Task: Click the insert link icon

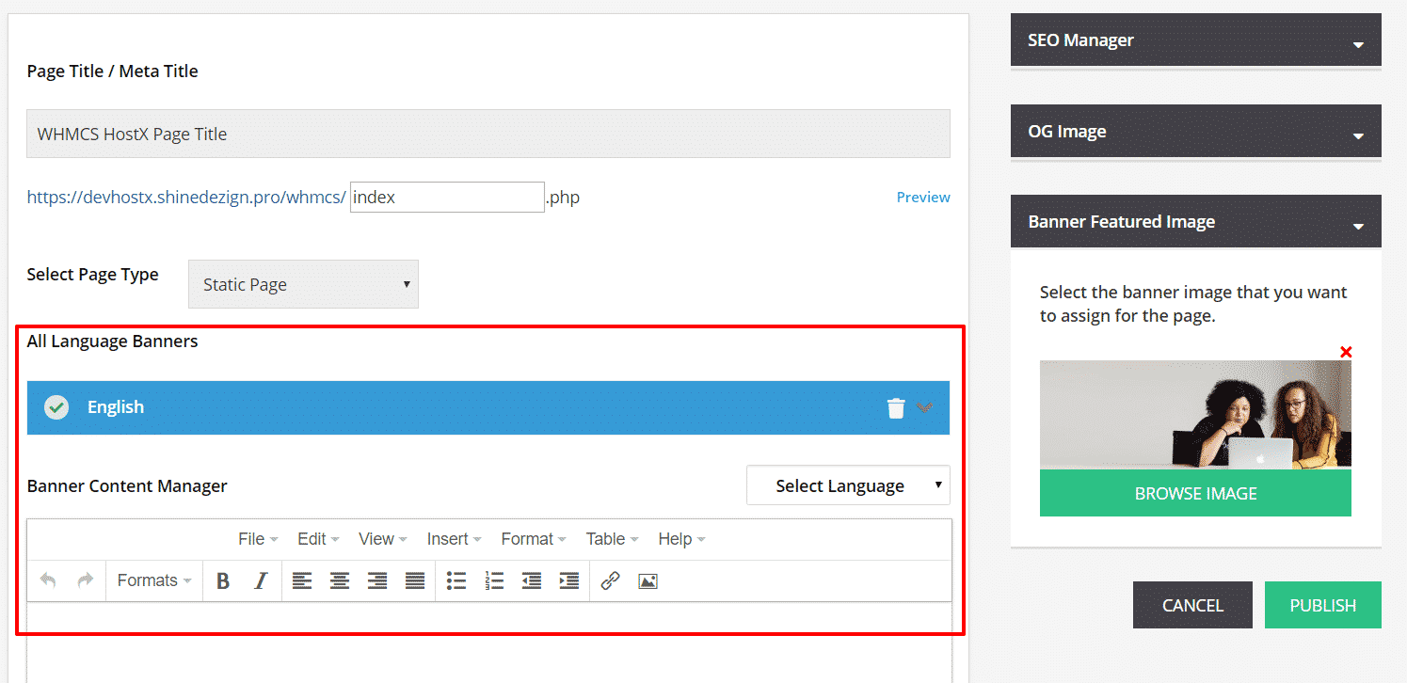Action: (610, 581)
